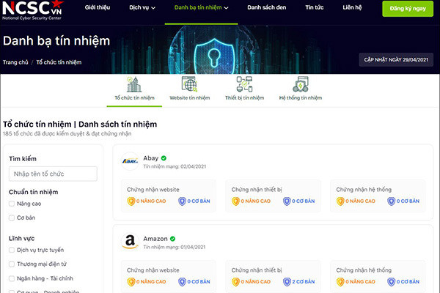Viewport: 440px width, 293px height.
Task: Go to Trang chủ breadcrumb link
Action: coord(15,62)
